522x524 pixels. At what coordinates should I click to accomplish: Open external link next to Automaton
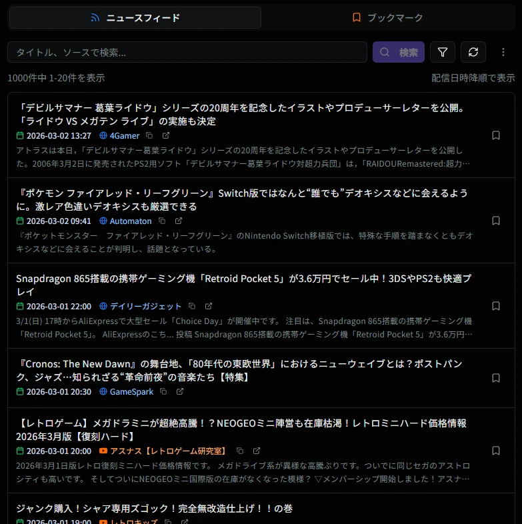pos(179,221)
